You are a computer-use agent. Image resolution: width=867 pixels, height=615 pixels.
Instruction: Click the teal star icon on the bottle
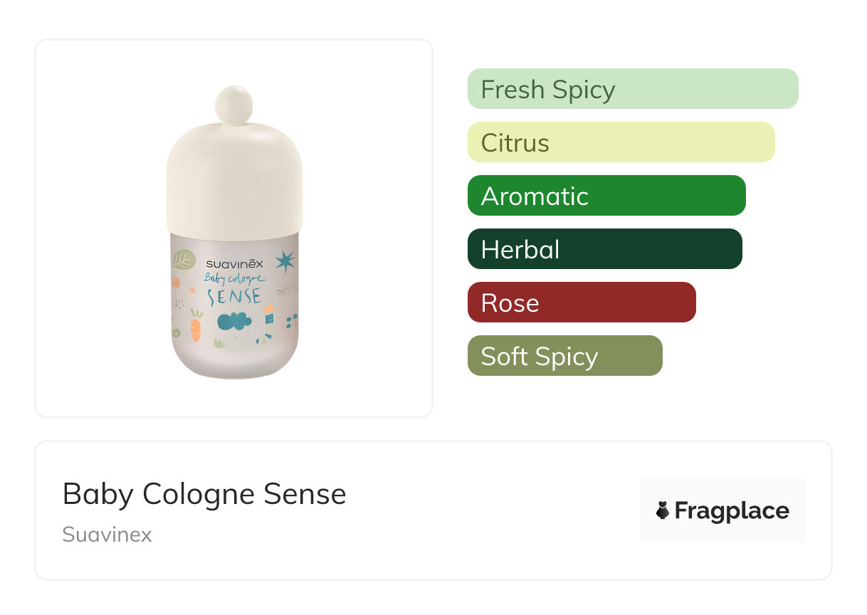[285, 262]
